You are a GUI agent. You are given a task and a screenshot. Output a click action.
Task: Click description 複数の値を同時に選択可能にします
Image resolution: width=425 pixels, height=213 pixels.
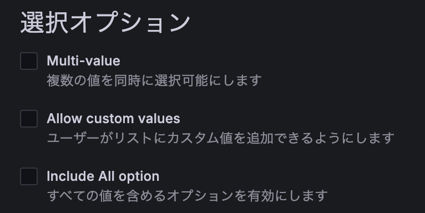tap(154, 80)
